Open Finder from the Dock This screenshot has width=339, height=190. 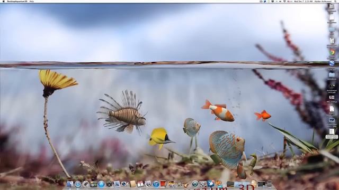point(70,184)
